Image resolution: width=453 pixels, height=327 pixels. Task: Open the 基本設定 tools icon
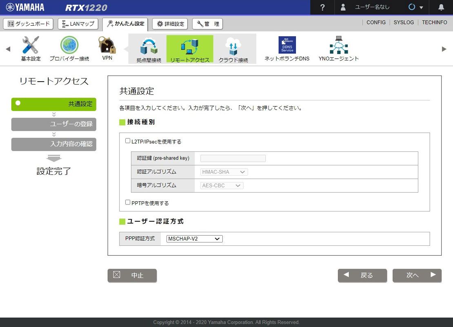click(x=31, y=45)
